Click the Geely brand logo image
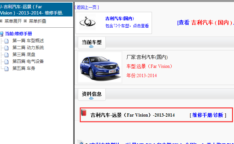The image size is (234, 144). [x=87, y=22]
